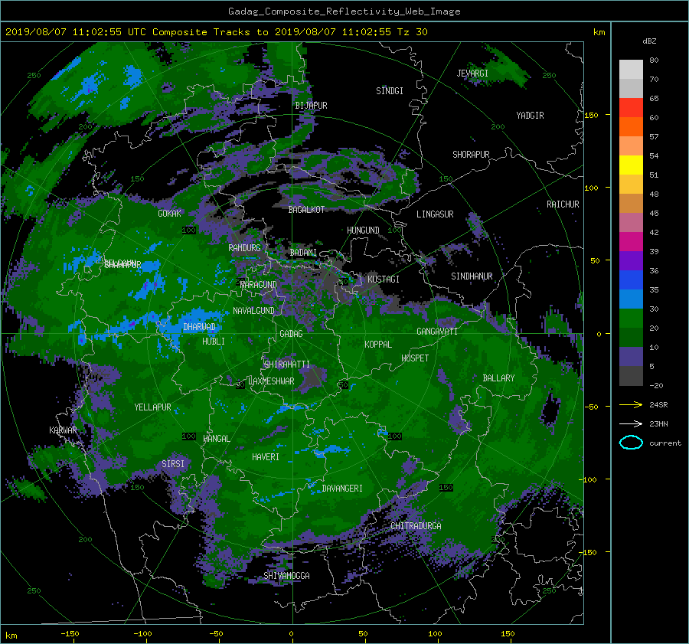Click the HUBLI city label
This screenshot has height=644, width=689.
[214, 342]
